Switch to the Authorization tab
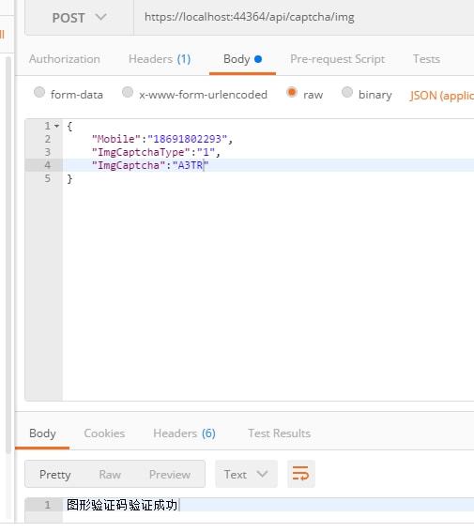Viewport: 474px width, 532px height. (x=65, y=59)
